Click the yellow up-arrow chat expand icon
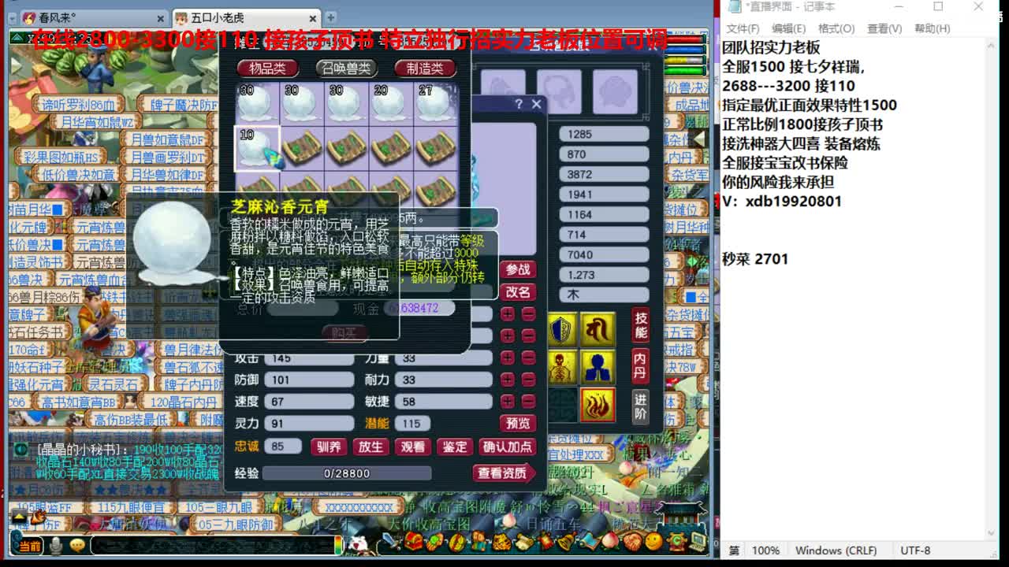The image size is (1009, 567). (19, 517)
